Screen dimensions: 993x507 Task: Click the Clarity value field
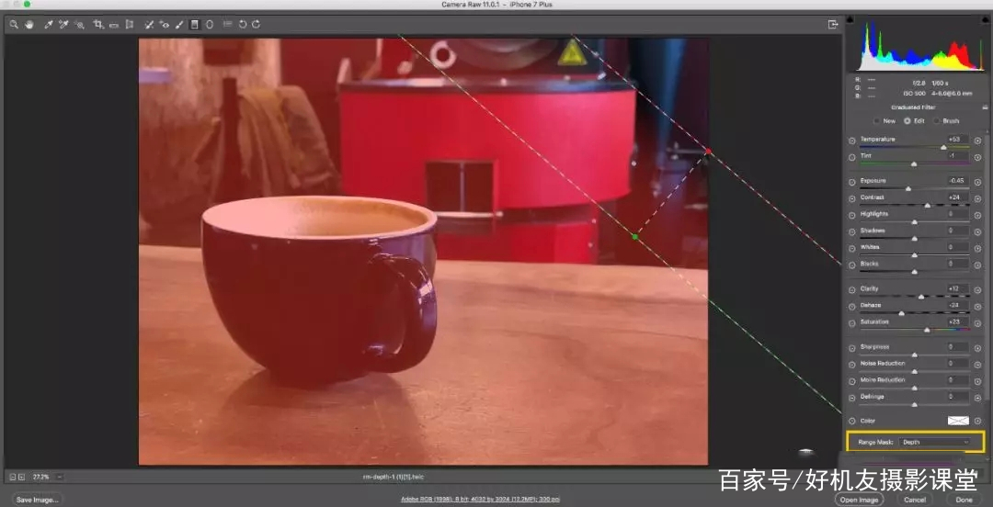(x=958, y=288)
